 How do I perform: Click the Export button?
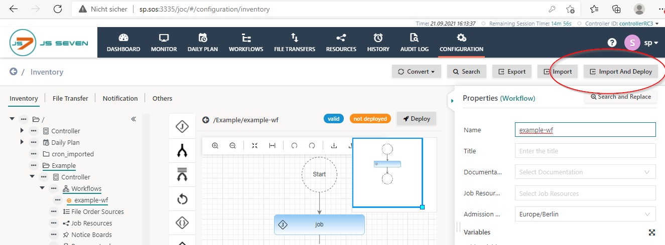coord(512,72)
